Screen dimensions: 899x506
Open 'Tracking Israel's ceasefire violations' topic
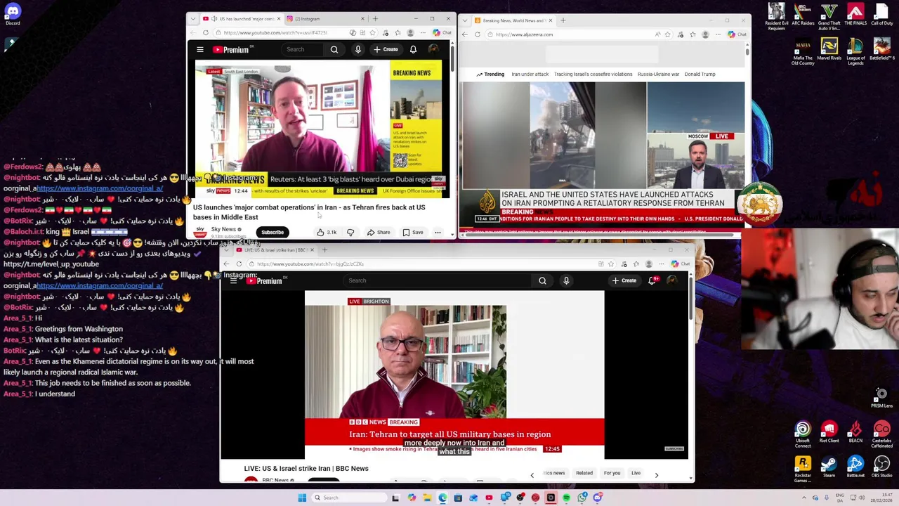(593, 74)
